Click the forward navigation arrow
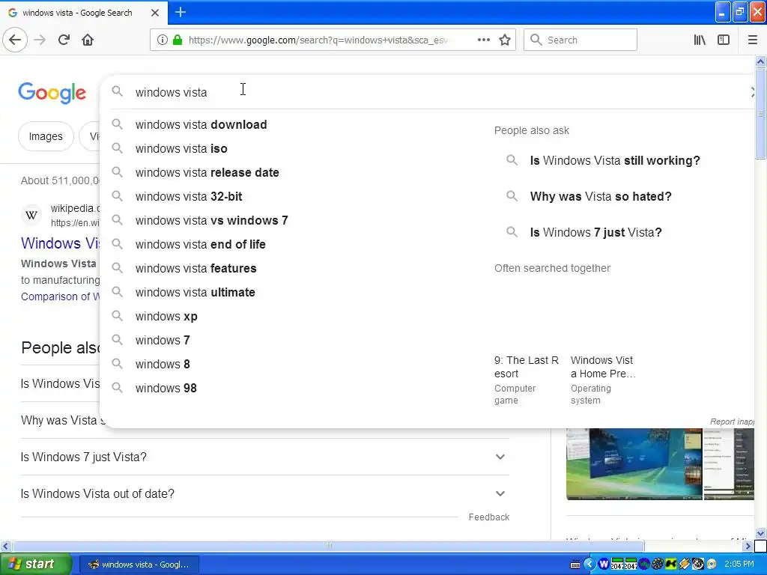 40,40
